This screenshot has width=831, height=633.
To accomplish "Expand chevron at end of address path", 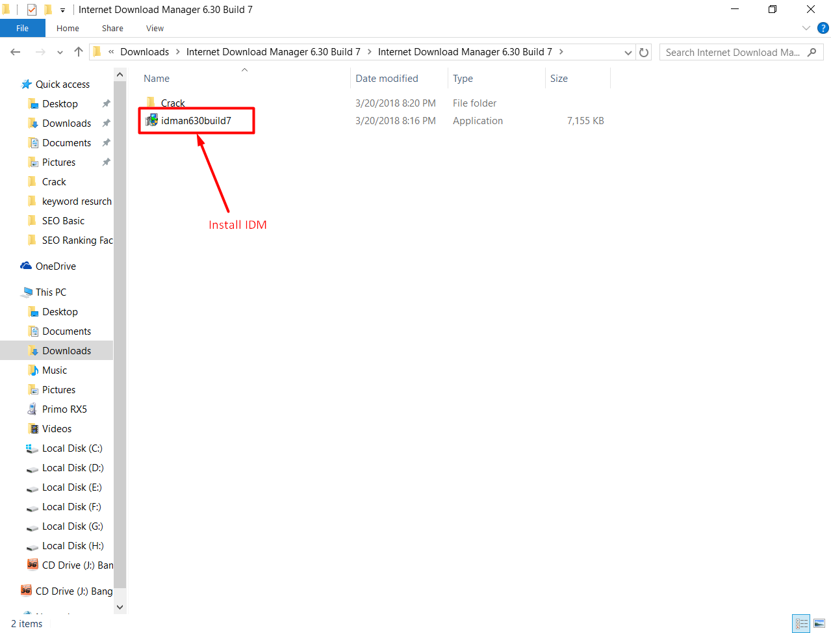I will coord(561,52).
